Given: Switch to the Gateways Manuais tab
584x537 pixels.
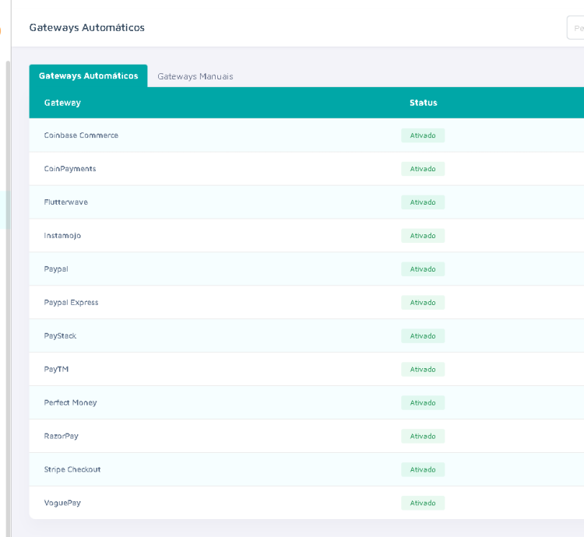Looking at the screenshot, I should (195, 76).
